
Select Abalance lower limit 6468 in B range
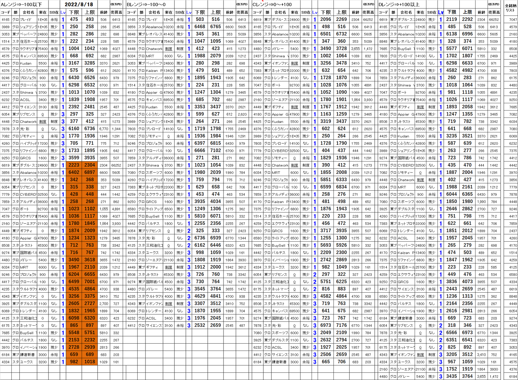[x=200, y=27]
